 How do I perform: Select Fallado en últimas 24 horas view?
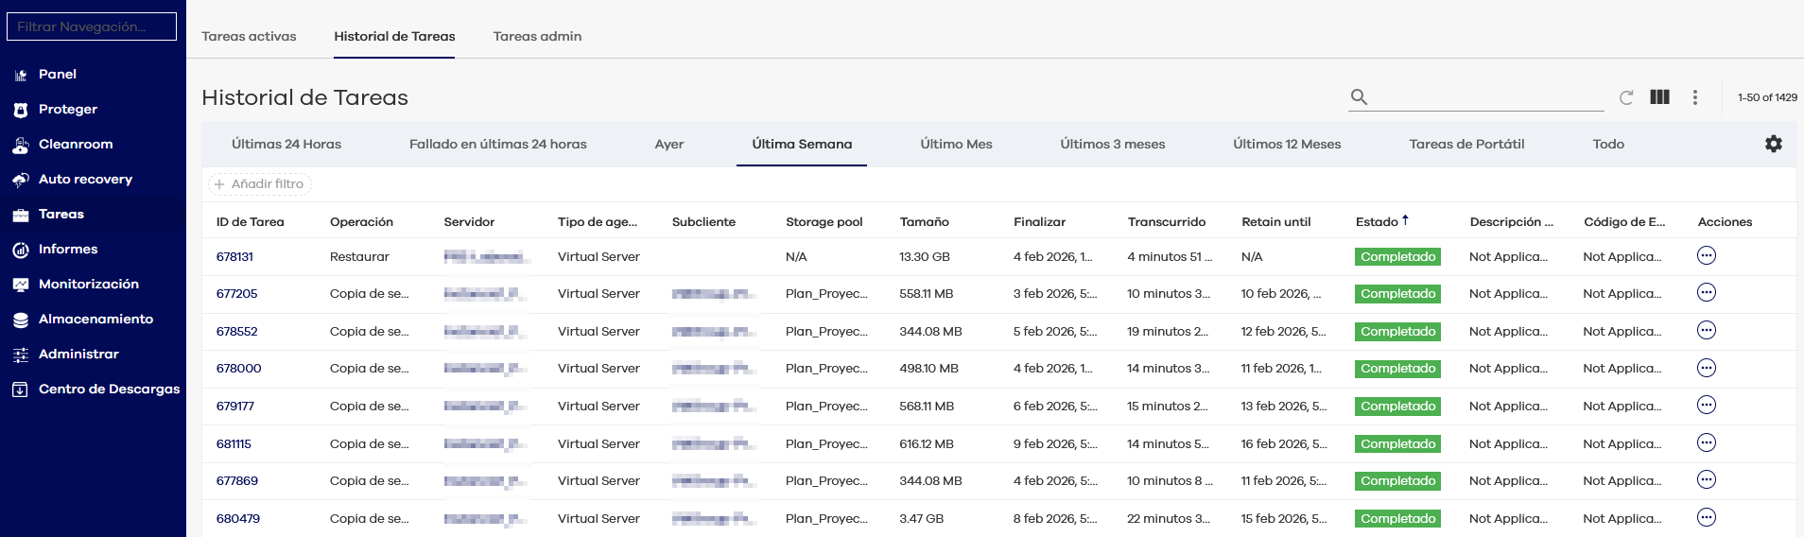(x=498, y=144)
